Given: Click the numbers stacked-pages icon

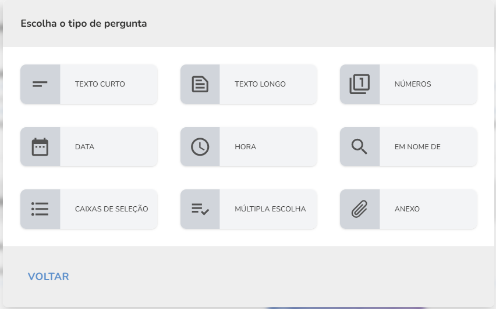Looking at the screenshot, I should [x=360, y=84].
